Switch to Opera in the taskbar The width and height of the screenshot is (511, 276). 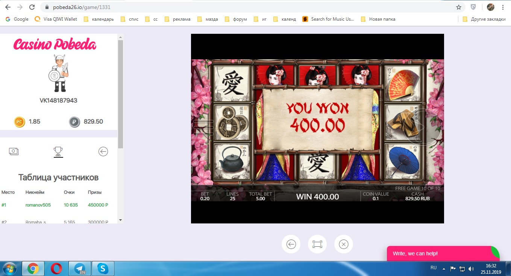56,268
